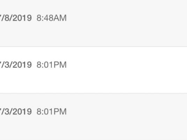Select the last gray 7/3/2019 row
Viewport: 187px width, 140px height.
93,117
